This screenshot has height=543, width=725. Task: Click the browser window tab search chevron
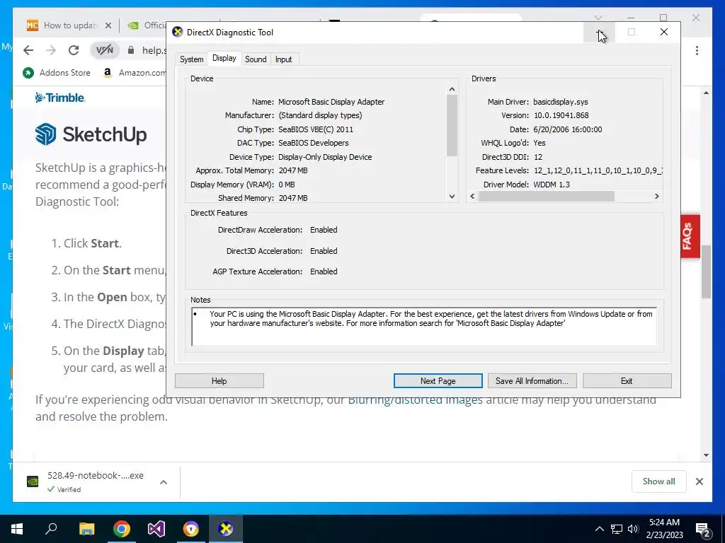[x=598, y=18]
